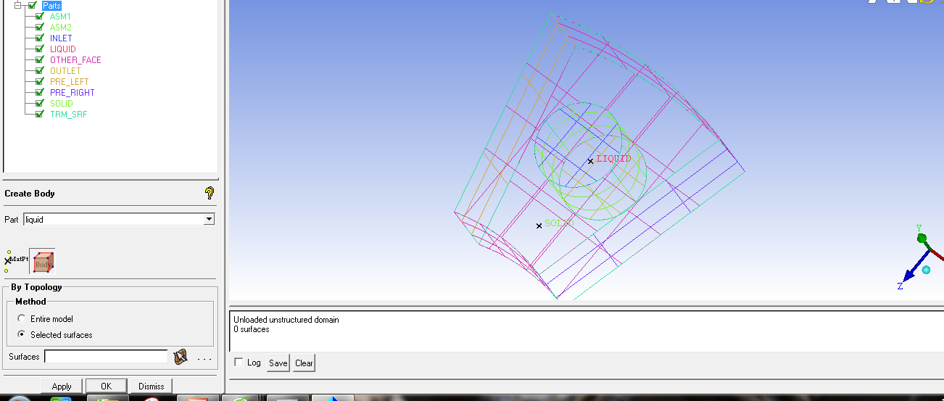Click the cyan isometric ball on triad
This screenshot has height=401, width=944.
click(x=926, y=270)
